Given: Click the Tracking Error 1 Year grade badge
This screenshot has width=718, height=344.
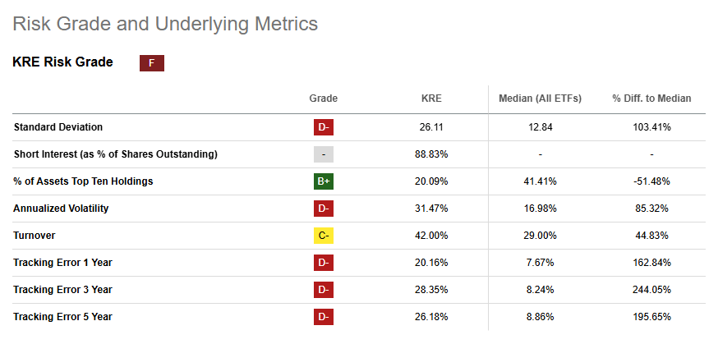Looking at the screenshot, I should click(x=324, y=263).
